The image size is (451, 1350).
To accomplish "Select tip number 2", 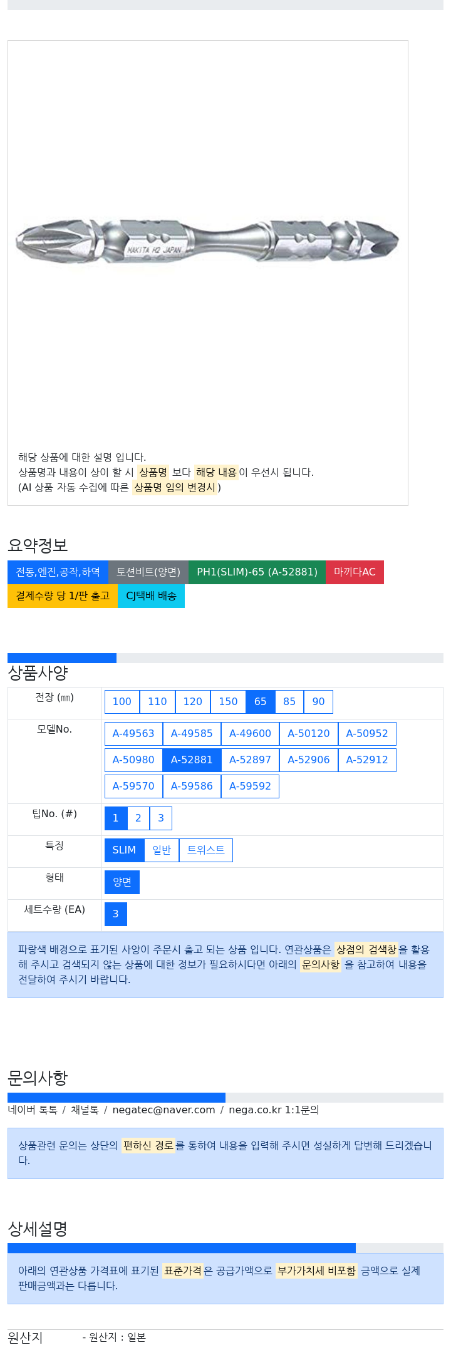I will (x=138, y=818).
